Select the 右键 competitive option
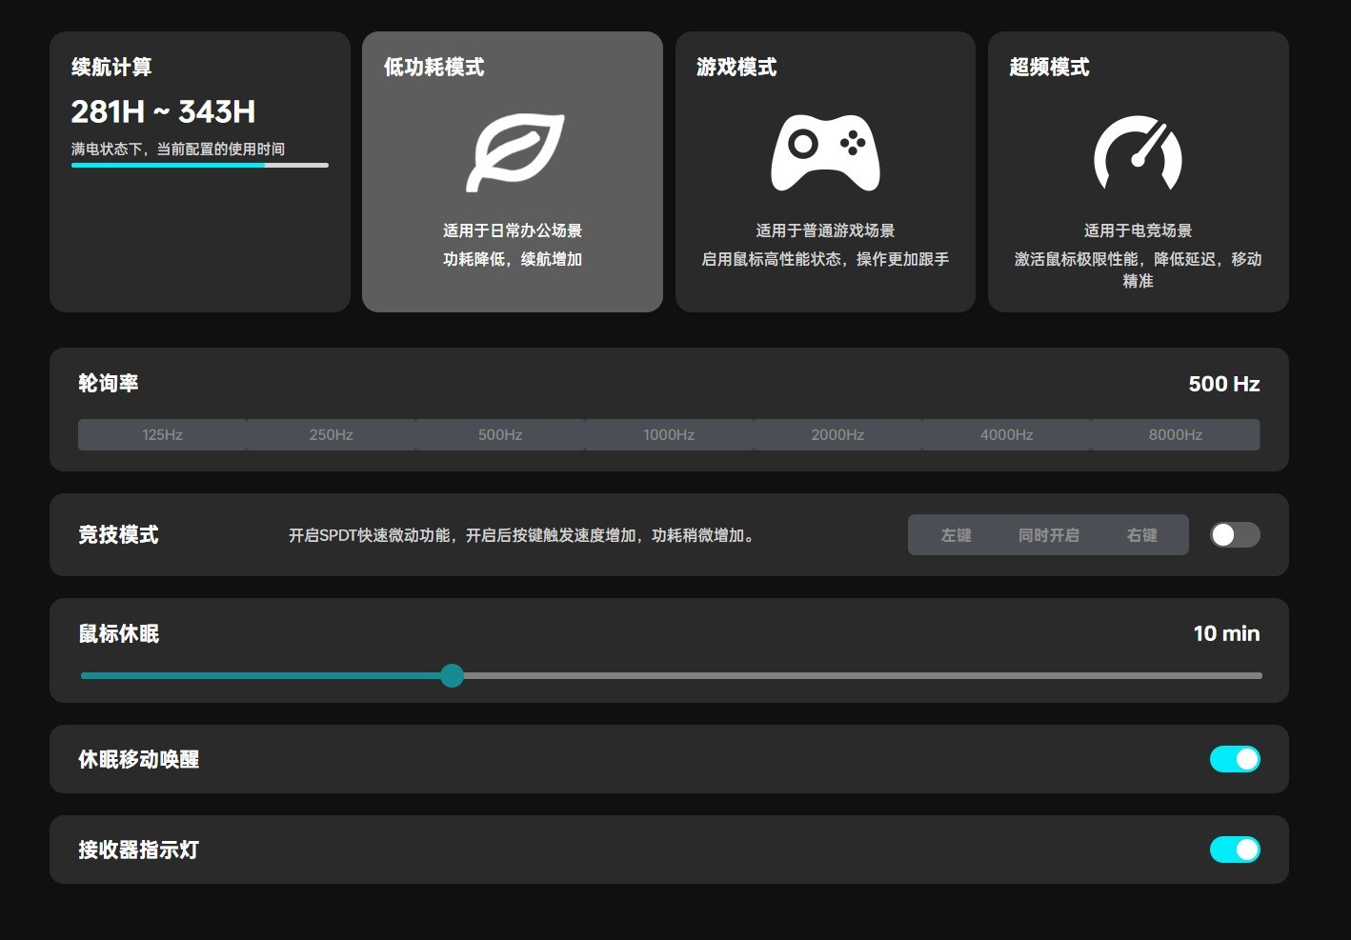Screen dimensions: 1351x940 tap(1141, 535)
